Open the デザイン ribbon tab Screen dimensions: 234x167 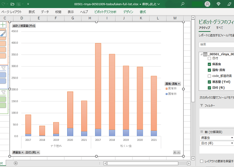tap(128, 12)
